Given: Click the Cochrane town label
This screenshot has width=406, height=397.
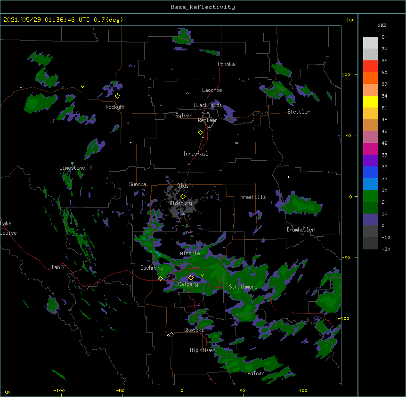Looking at the screenshot, I should (152, 268).
